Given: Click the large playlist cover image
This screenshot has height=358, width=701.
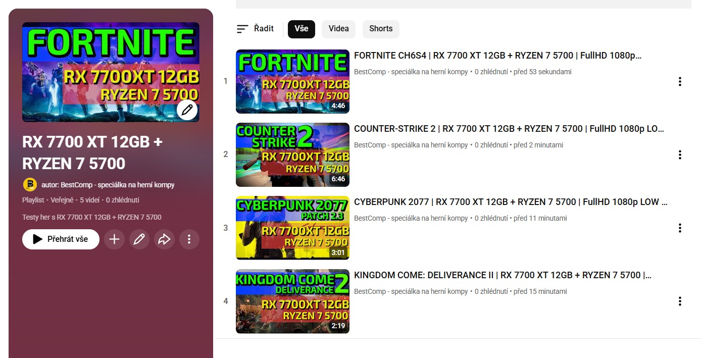Looking at the screenshot, I should tap(111, 72).
